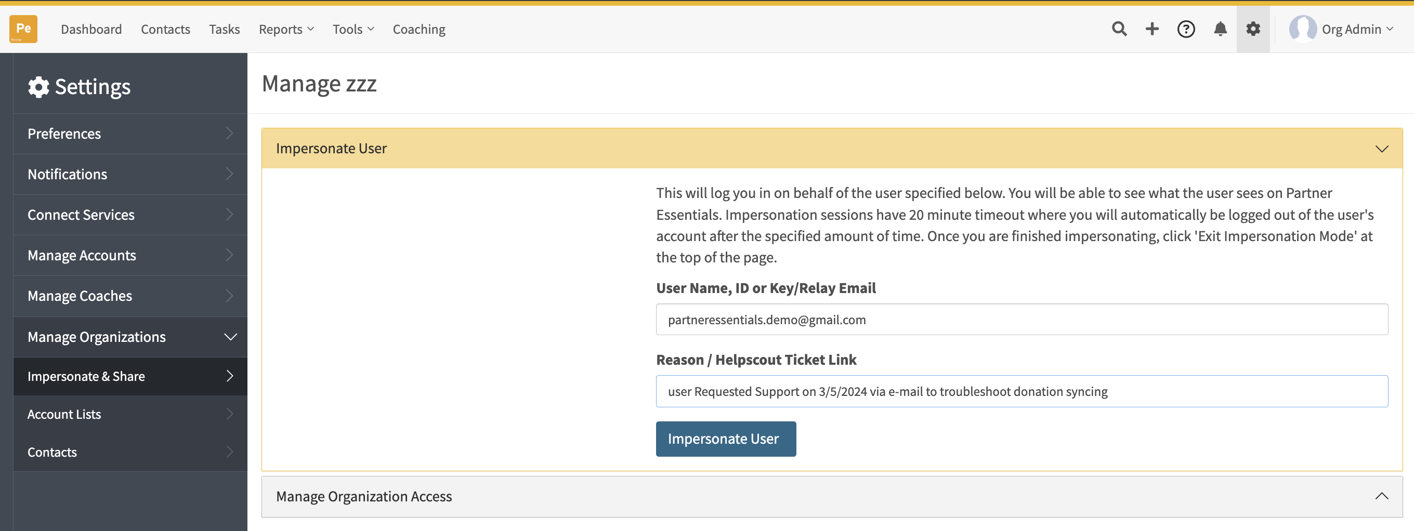The image size is (1414, 531).
Task: Click the Pe Partner Essentials logo
Action: [x=23, y=29]
